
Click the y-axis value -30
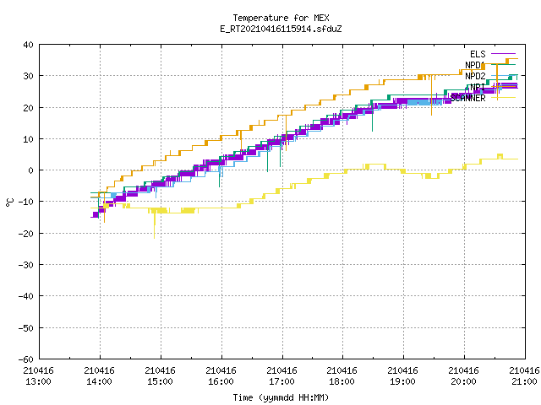pyautogui.click(x=26, y=264)
